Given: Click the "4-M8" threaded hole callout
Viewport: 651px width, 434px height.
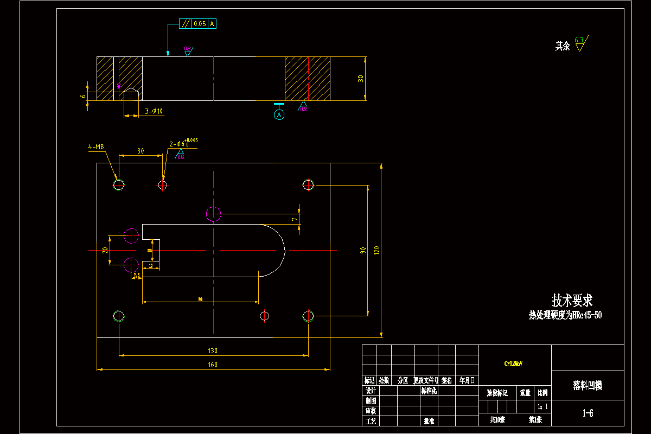Looking at the screenshot, I should (96, 146).
